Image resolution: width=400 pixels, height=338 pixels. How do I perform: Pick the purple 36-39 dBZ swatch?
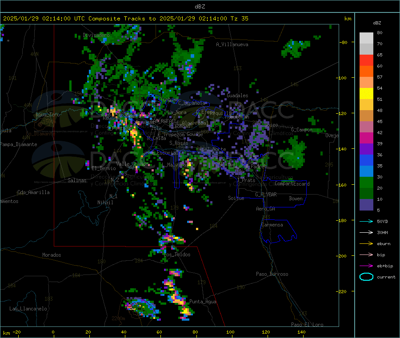point(366,149)
